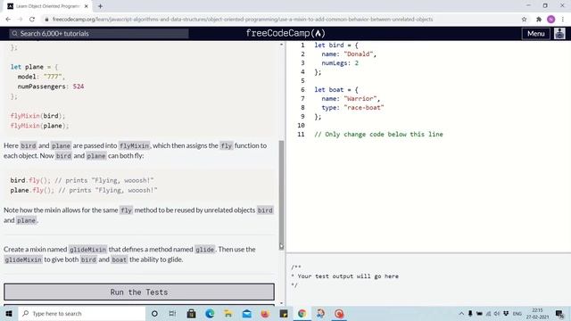This screenshot has width=571, height=321.
Task: Open the user profile avatar in freeCodeCamp header
Action: (559, 34)
